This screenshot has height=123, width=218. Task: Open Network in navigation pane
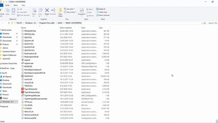(x=5, y=106)
